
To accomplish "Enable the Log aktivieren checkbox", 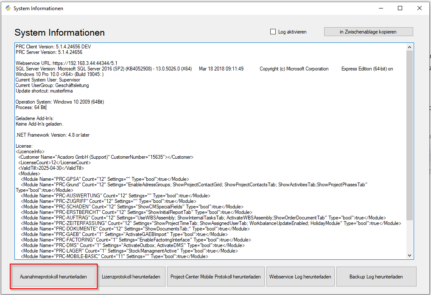I will click(x=273, y=32).
